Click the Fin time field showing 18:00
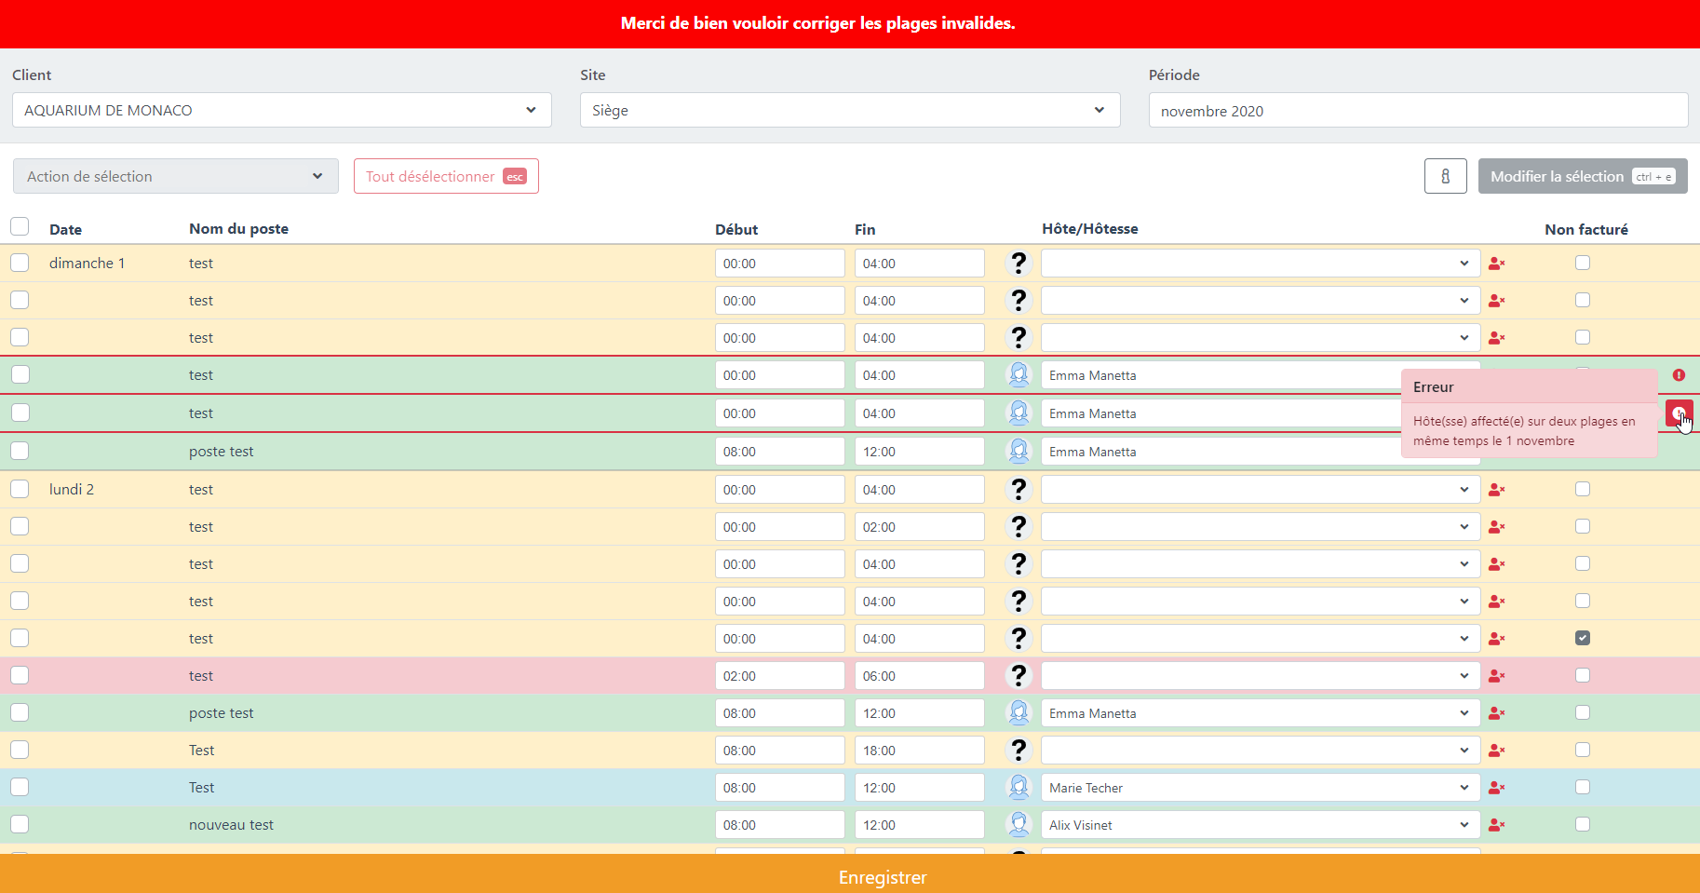 point(919,751)
